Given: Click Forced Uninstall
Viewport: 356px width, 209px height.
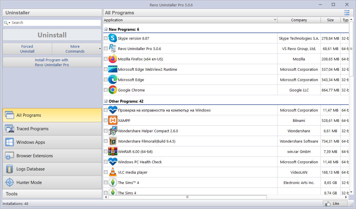Looking at the screenshot, I should click(x=27, y=49).
